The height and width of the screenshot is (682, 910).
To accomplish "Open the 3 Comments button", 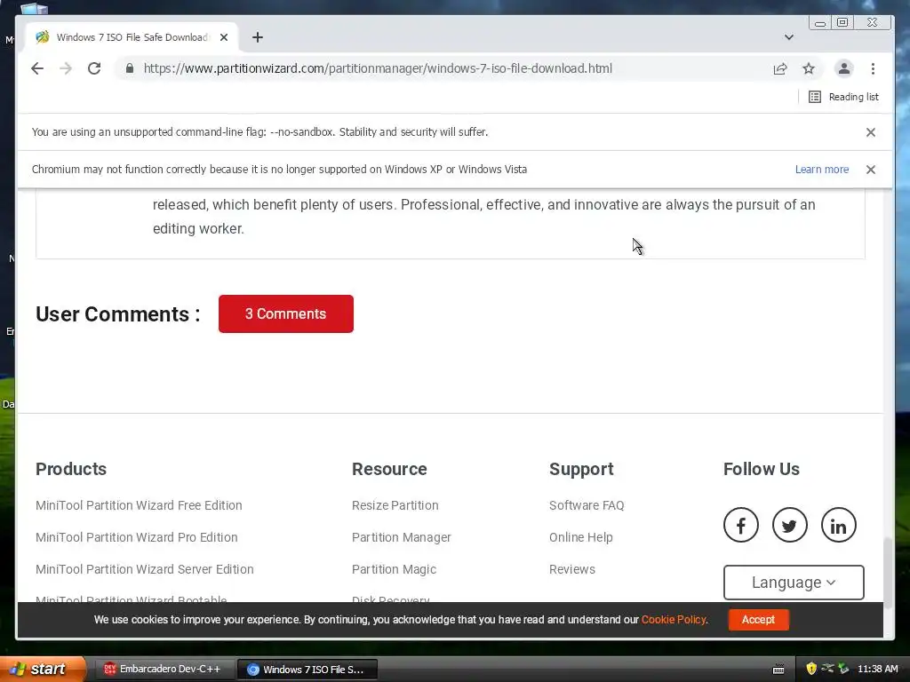I will point(285,313).
